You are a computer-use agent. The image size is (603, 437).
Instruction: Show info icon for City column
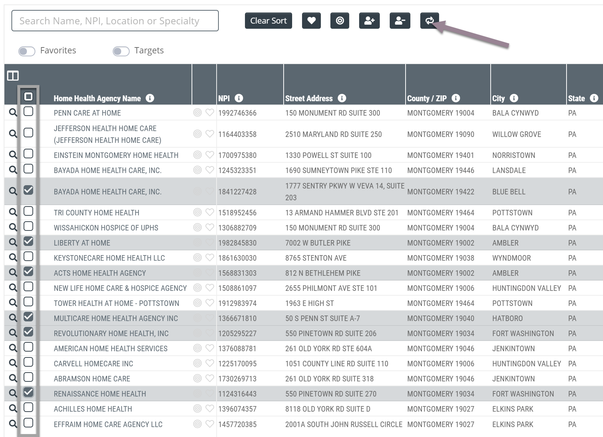point(514,98)
